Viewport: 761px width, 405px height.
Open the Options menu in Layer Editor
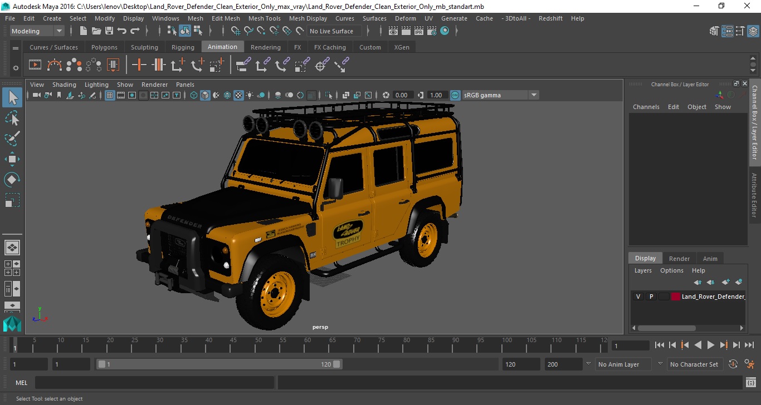pos(671,270)
